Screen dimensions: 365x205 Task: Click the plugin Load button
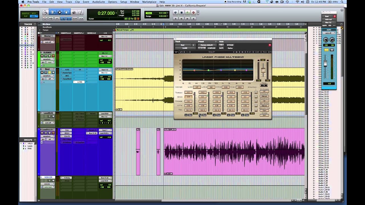coord(257,52)
